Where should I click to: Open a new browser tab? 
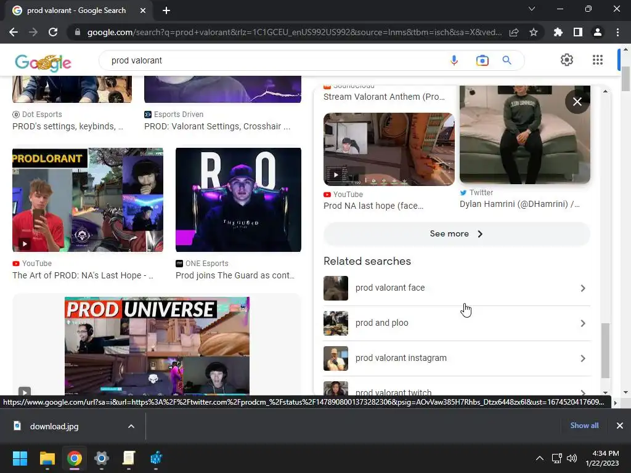(166, 10)
